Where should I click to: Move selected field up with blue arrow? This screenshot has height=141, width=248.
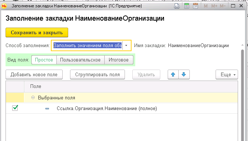tap(173, 74)
